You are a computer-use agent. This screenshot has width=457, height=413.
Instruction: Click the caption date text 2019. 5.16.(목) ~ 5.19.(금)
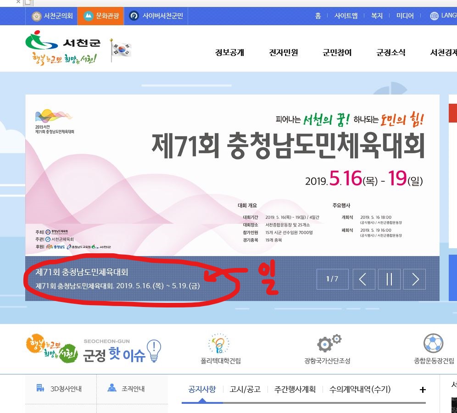pyautogui.click(x=158, y=286)
